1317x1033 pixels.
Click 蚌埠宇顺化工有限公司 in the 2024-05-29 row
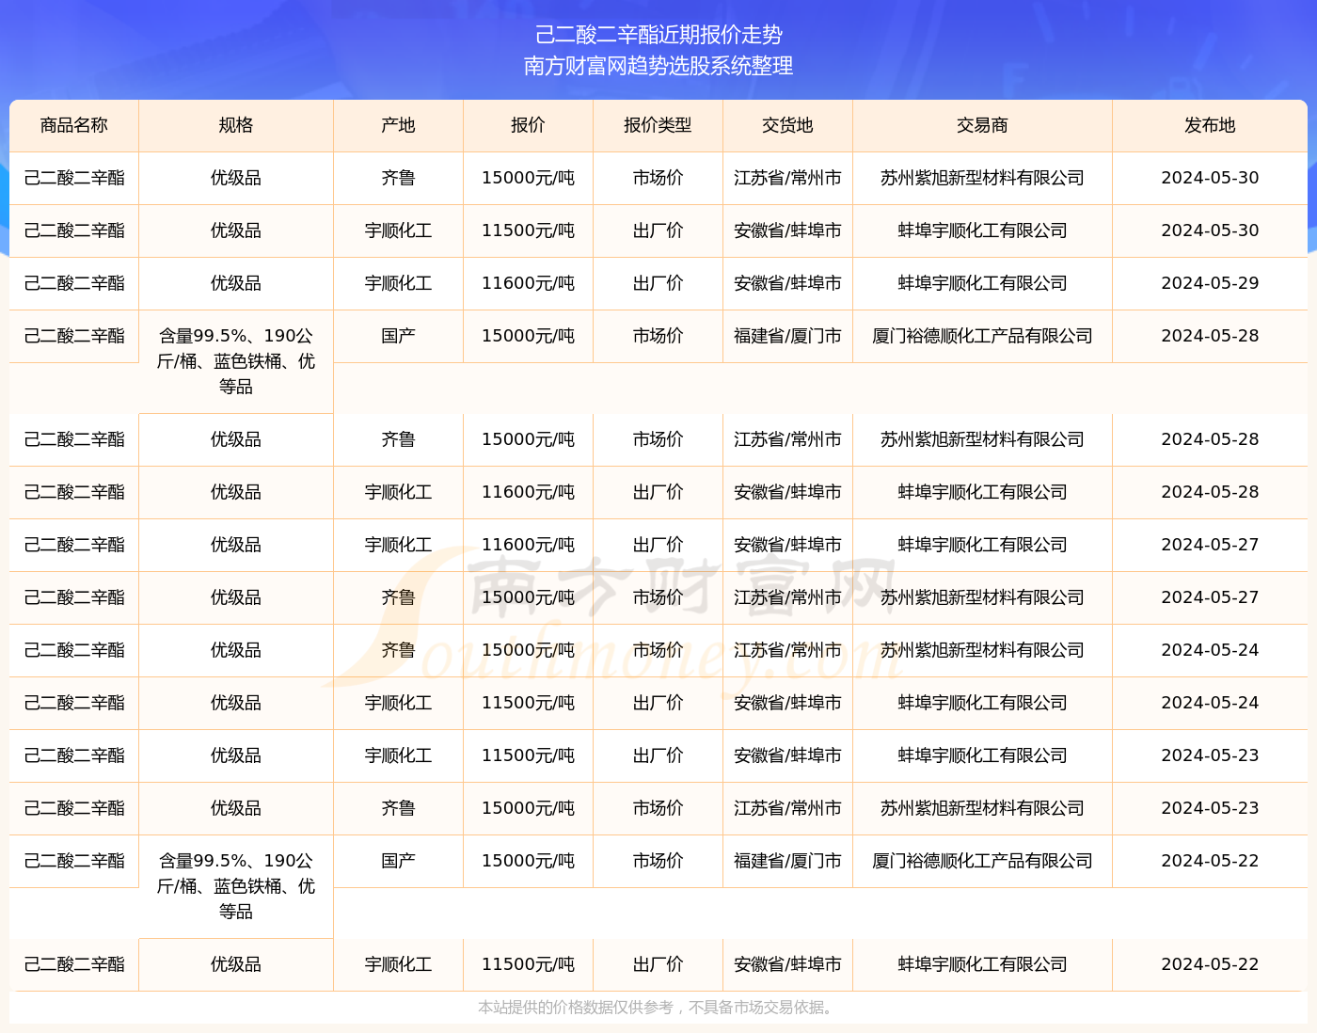click(982, 283)
